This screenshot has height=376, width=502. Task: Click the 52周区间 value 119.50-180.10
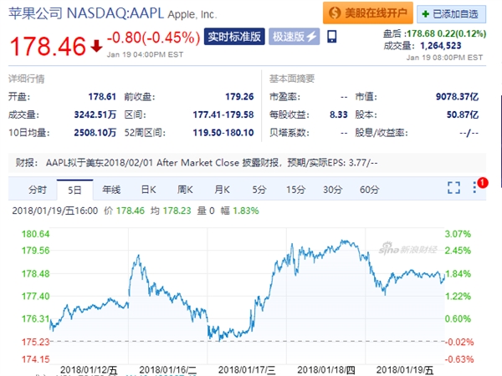coord(223,132)
